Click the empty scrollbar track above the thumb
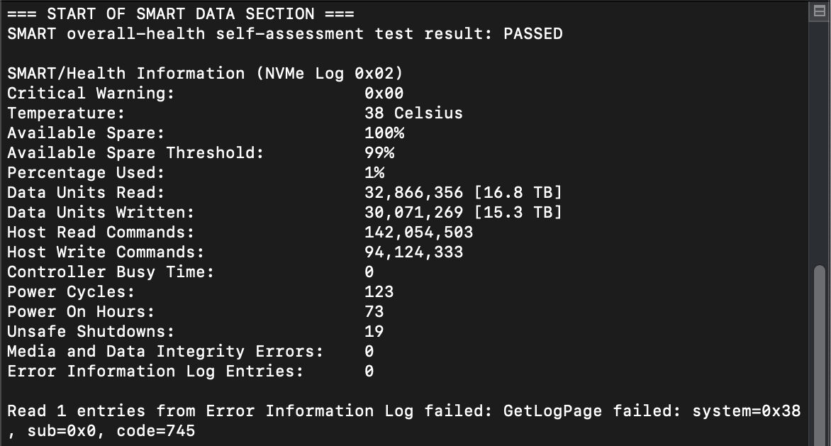 click(820, 142)
